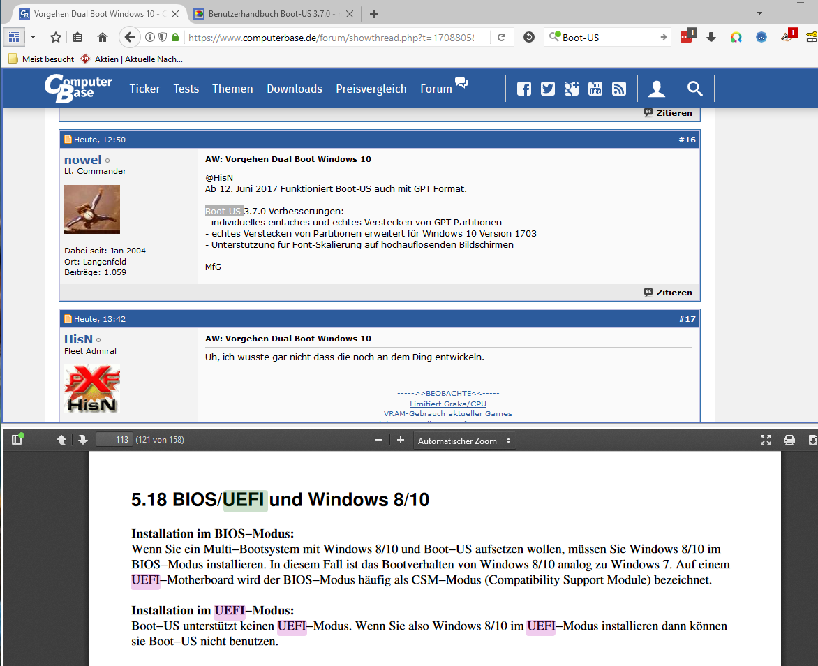Submit the search with the arrow button
Image resolution: width=818 pixels, height=666 pixels.
tap(664, 38)
